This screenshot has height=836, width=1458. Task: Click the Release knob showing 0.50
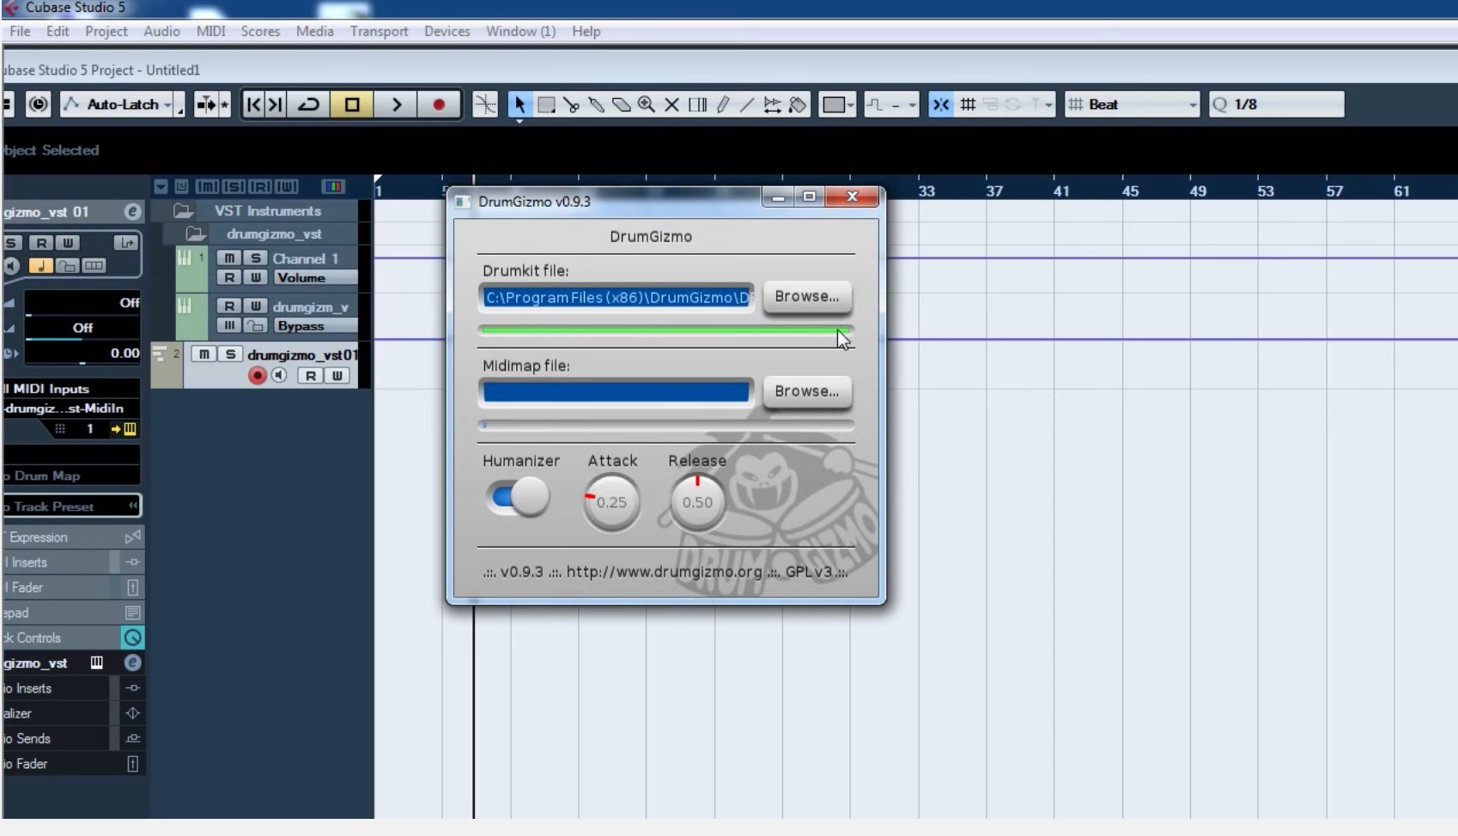(x=697, y=502)
